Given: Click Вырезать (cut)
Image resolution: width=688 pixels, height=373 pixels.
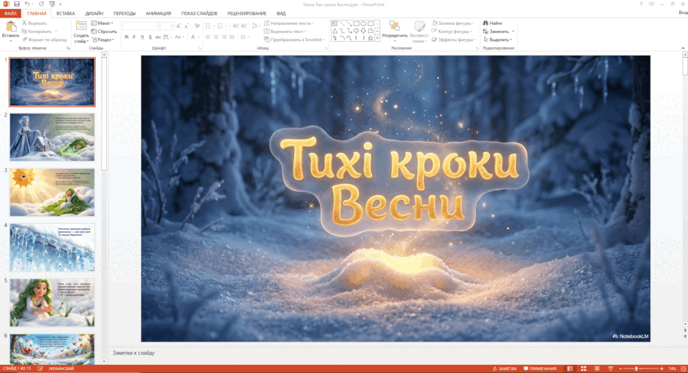Looking at the screenshot, I should pos(34,23).
